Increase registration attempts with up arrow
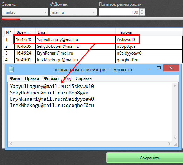183x165 pixels. [x=142, y=10]
